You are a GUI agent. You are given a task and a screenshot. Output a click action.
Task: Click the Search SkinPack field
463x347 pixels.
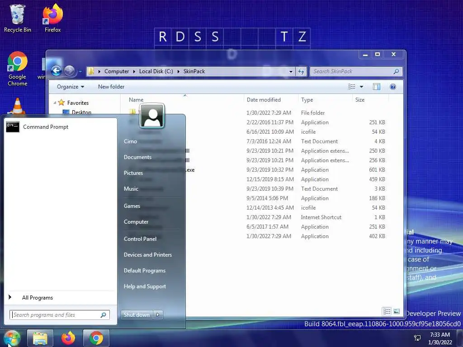point(356,71)
